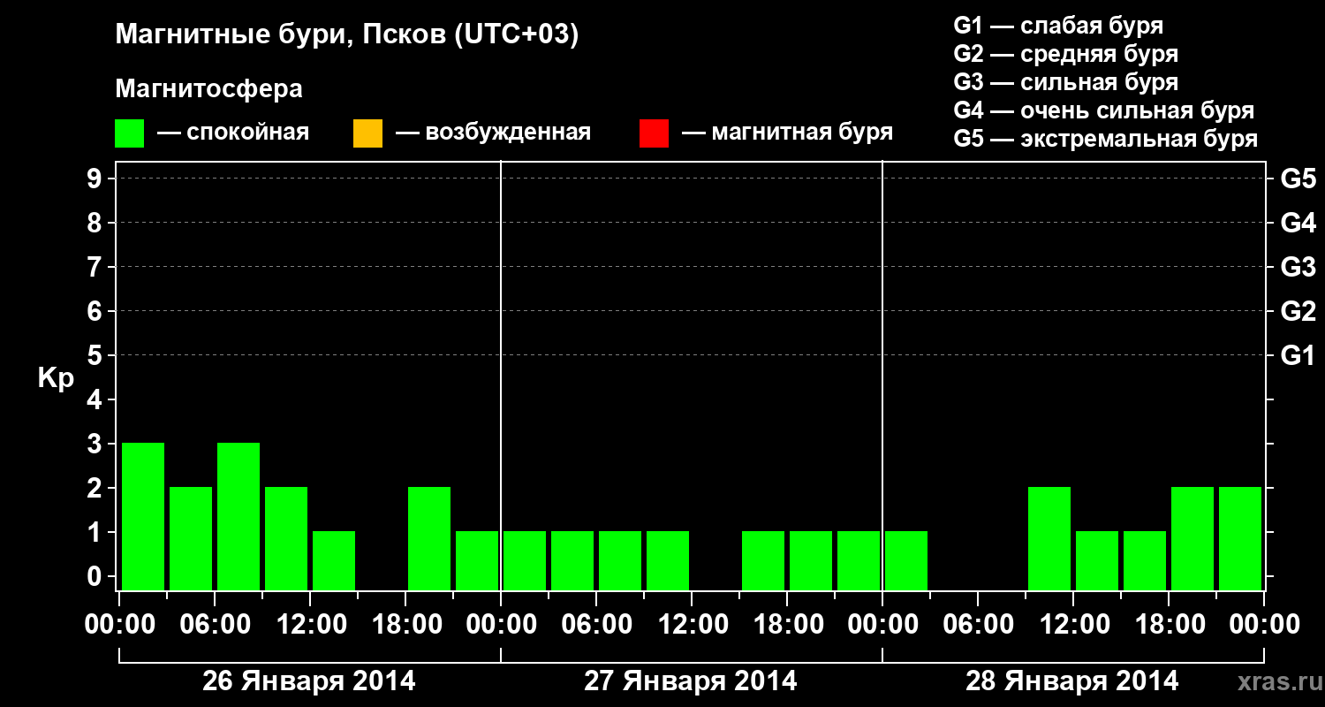Viewport: 1325px width, 707px height.
Task: Click the 'G3 — сильная буря' legend line
Action: (x=1066, y=82)
